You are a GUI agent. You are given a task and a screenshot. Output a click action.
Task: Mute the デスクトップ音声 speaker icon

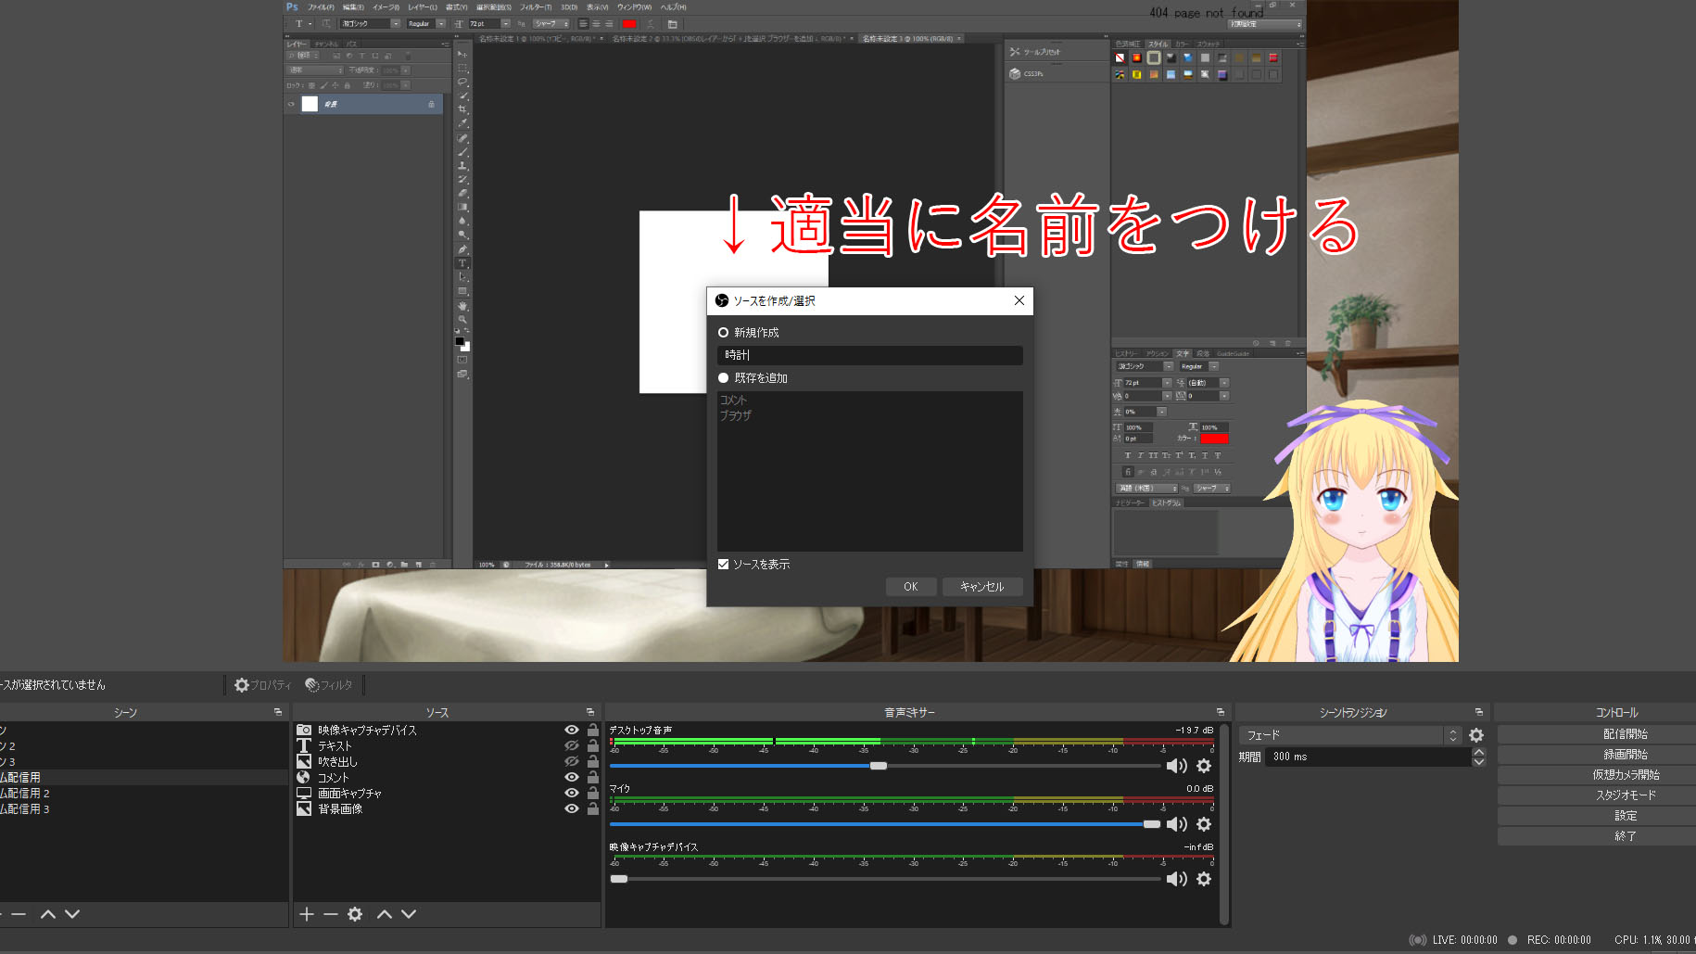tap(1177, 766)
